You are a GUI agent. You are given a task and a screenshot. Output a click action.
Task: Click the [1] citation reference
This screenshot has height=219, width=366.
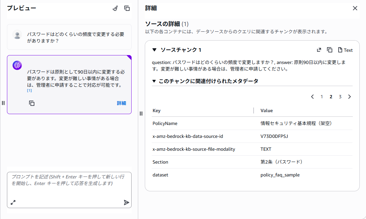coord(29,90)
